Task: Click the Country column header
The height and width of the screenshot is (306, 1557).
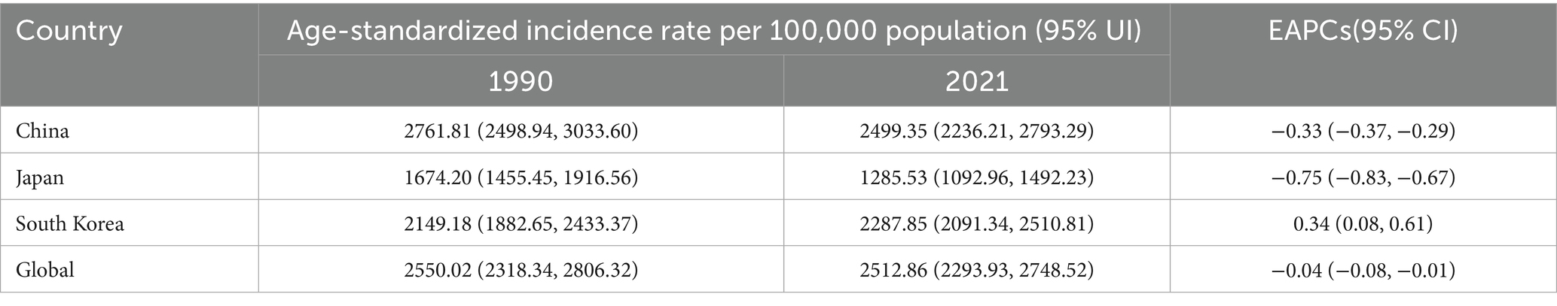Action: click(69, 32)
